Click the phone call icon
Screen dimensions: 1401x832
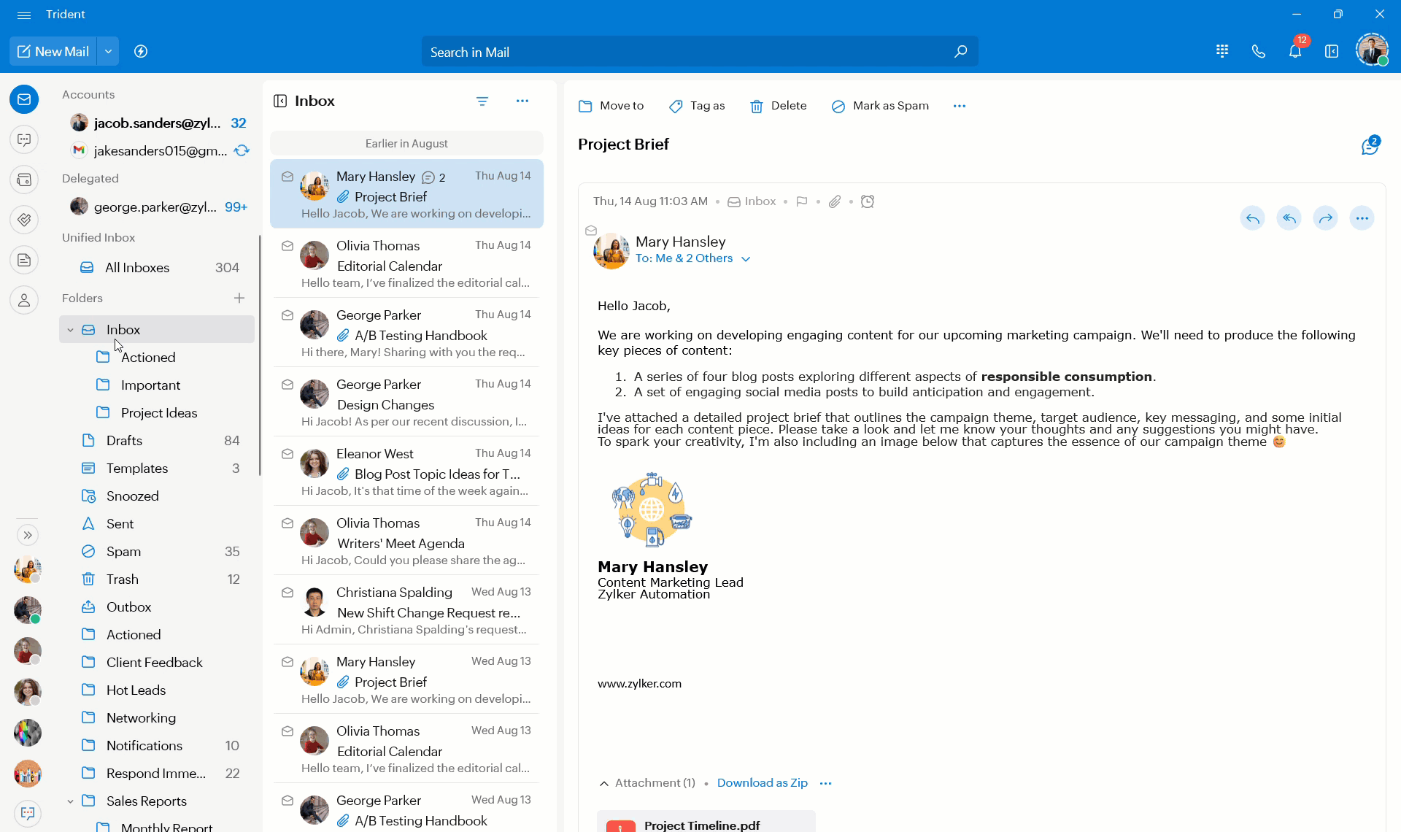pos(1259,51)
